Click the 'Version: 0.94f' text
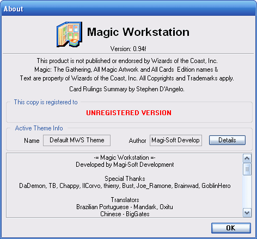257x239 pixels. (128, 49)
